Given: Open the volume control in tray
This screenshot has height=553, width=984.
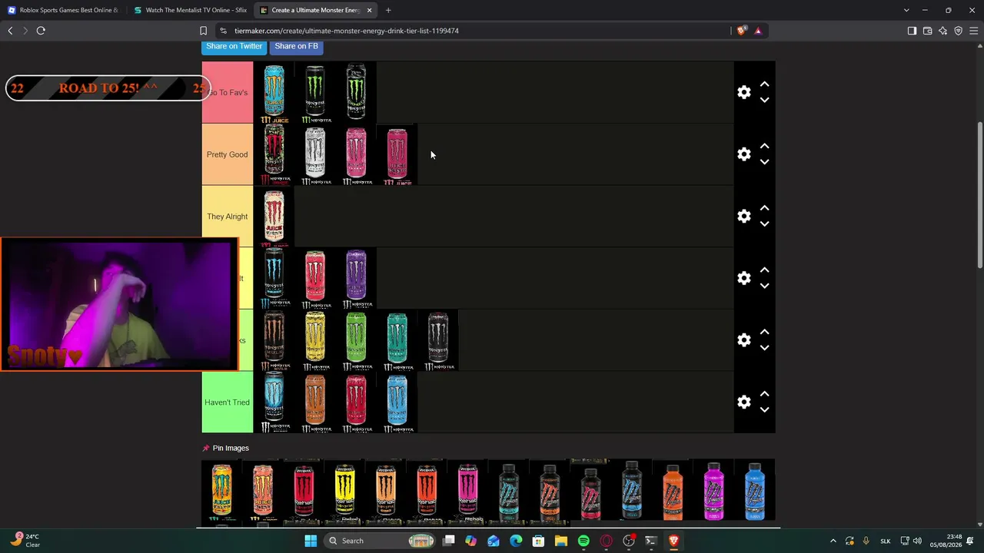Looking at the screenshot, I should 917,541.
